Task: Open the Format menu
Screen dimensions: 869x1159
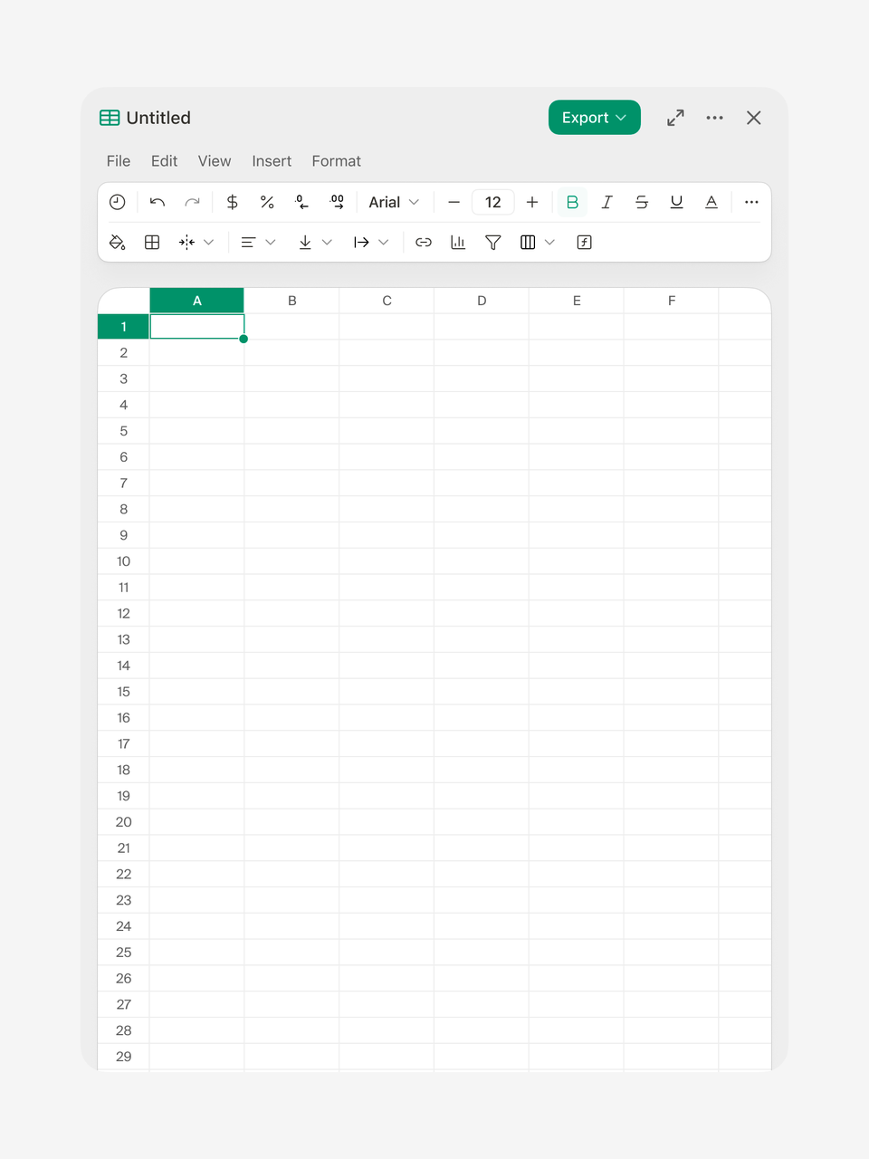Action: [x=337, y=161]
